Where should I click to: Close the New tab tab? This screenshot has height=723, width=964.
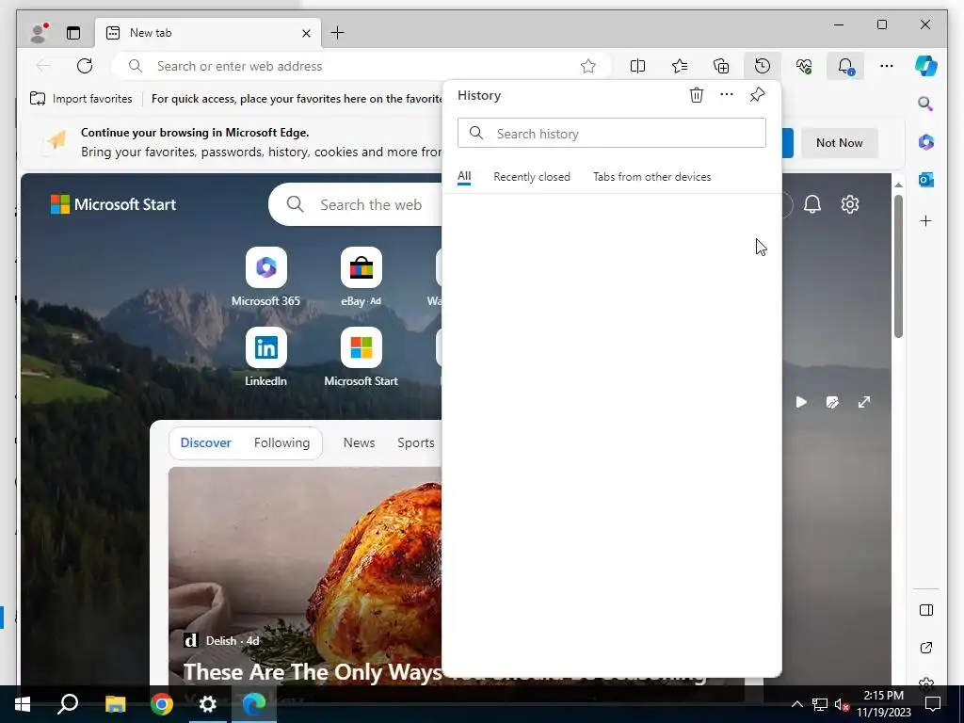pos(306,33)
